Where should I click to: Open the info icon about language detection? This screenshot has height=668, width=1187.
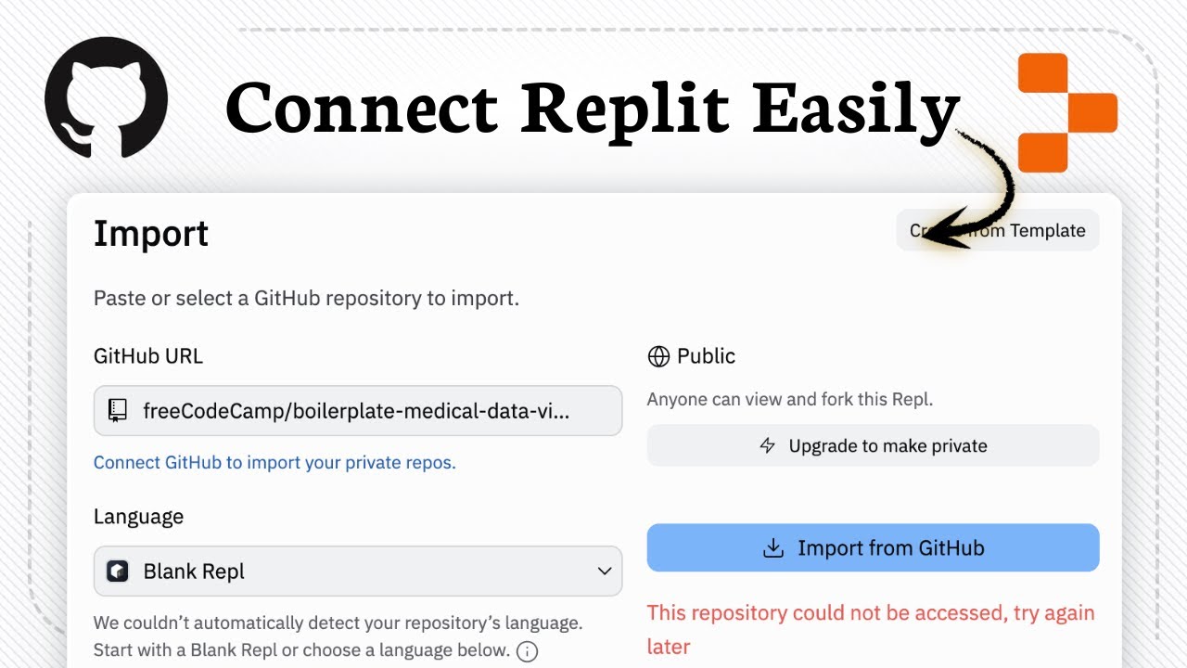[x=527, y=650]
